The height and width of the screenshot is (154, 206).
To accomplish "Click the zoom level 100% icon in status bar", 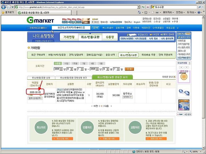I will click(x=191, y=152).
